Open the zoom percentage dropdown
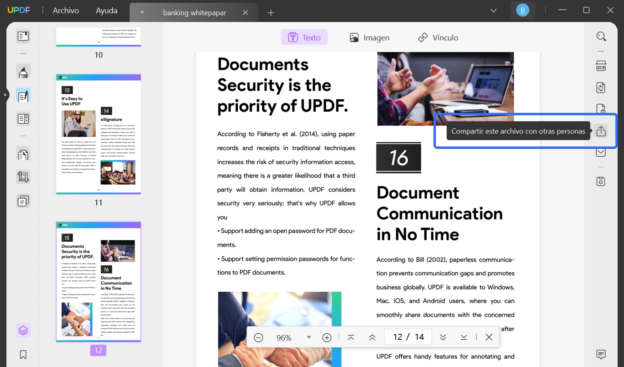 [309, 337]
